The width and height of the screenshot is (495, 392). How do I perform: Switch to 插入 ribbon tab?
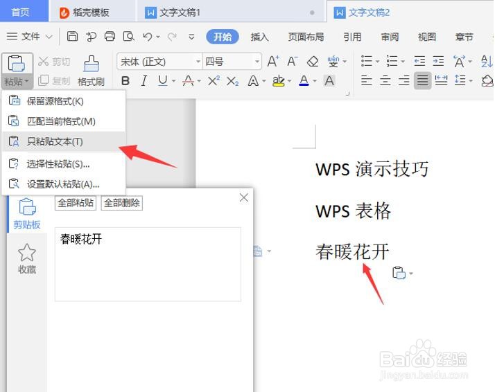pos(260,37)
